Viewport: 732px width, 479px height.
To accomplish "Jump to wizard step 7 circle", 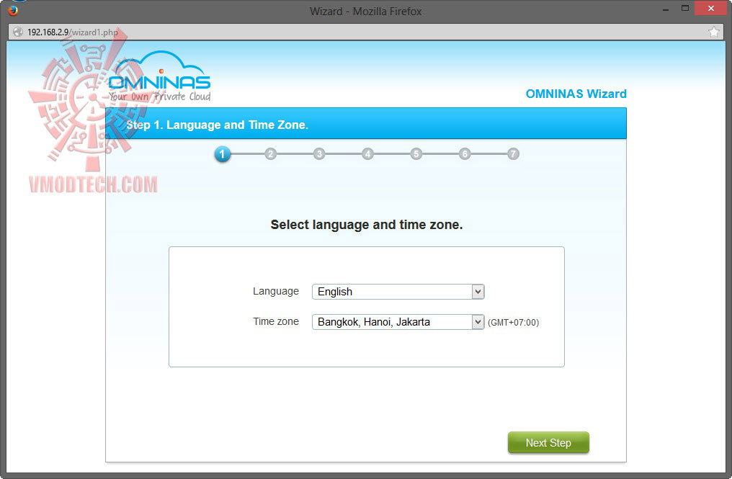I will 513,154.
